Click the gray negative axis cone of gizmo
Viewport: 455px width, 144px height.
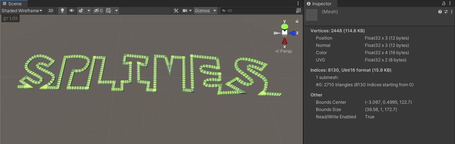(277, 33)
